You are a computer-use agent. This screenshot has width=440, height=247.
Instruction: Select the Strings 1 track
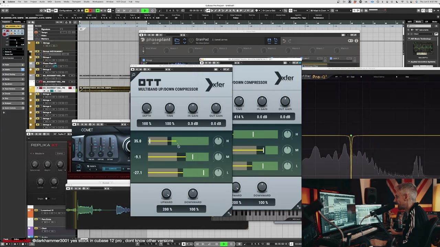(47, 57)
